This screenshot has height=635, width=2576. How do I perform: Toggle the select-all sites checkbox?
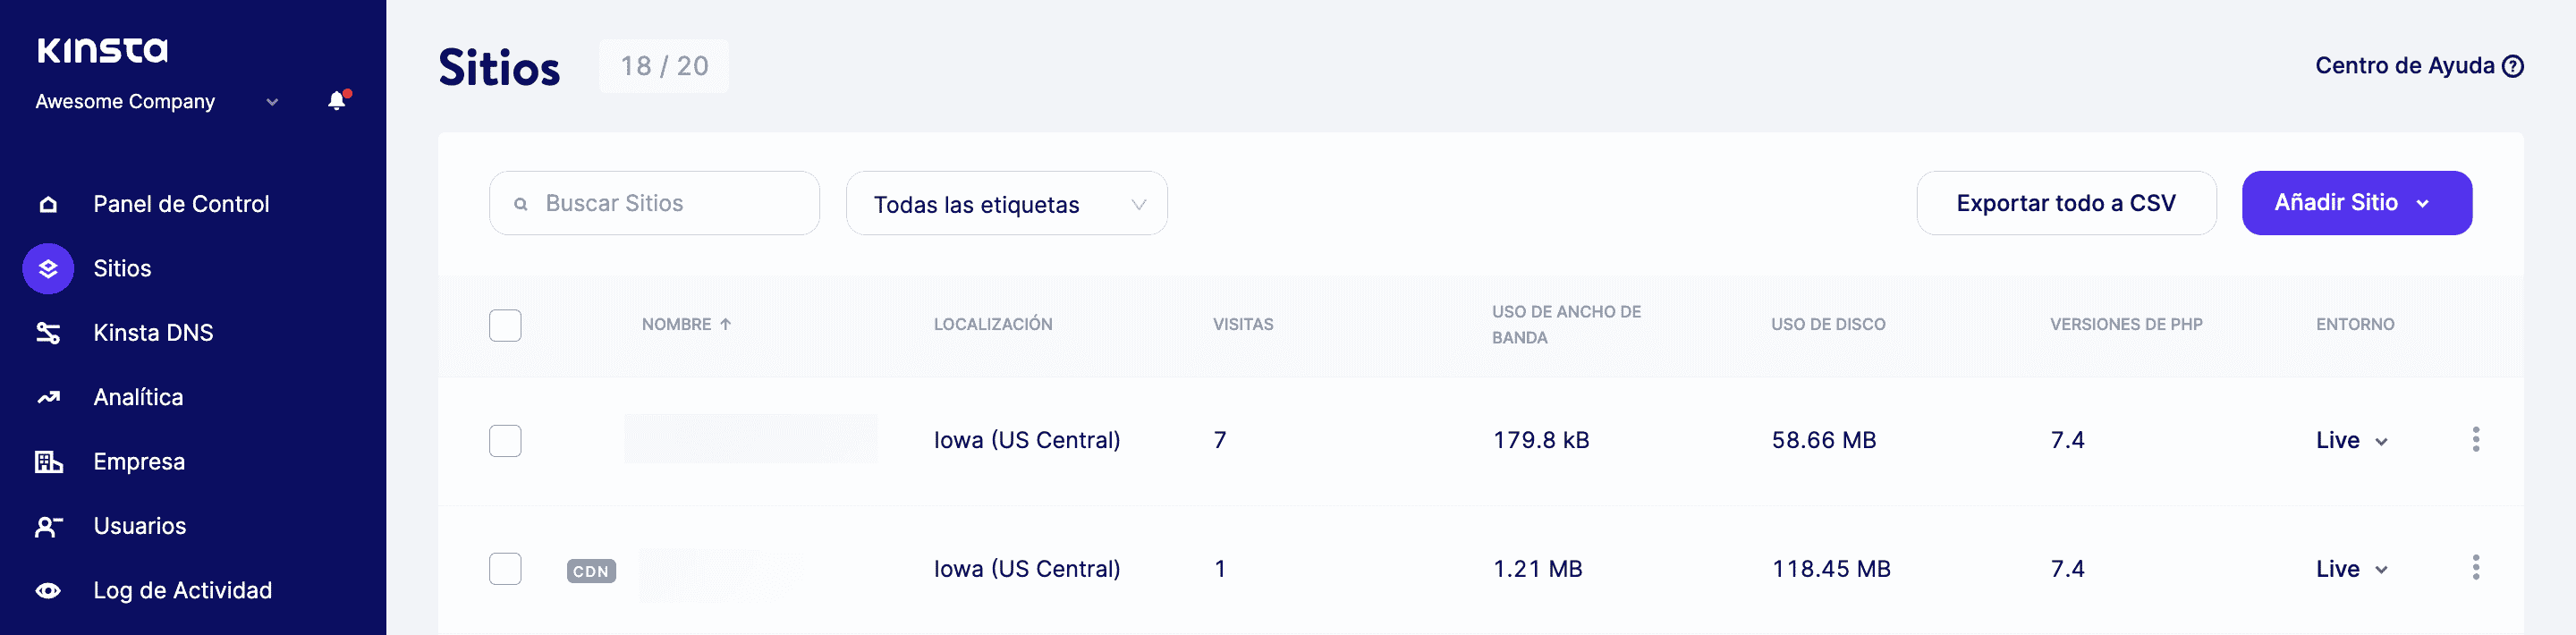505,325
